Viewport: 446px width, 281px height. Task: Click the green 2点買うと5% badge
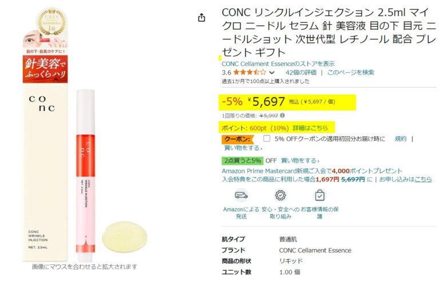coord(242,161)
